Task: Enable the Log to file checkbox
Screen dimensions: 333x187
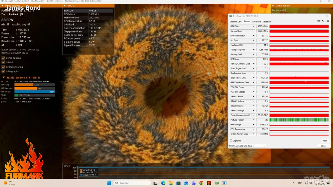Action: 231,141
